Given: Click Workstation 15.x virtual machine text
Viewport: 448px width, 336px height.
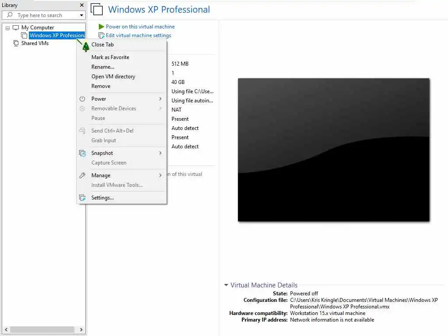Looking at the screenshot, I should 328,313.
